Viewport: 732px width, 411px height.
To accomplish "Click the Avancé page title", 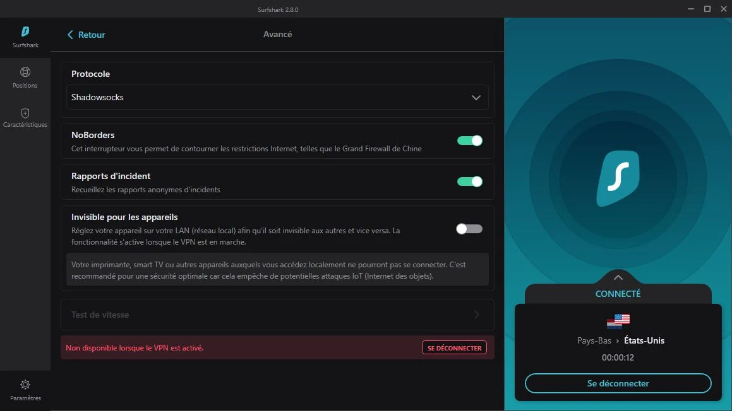I will [277, 34].
